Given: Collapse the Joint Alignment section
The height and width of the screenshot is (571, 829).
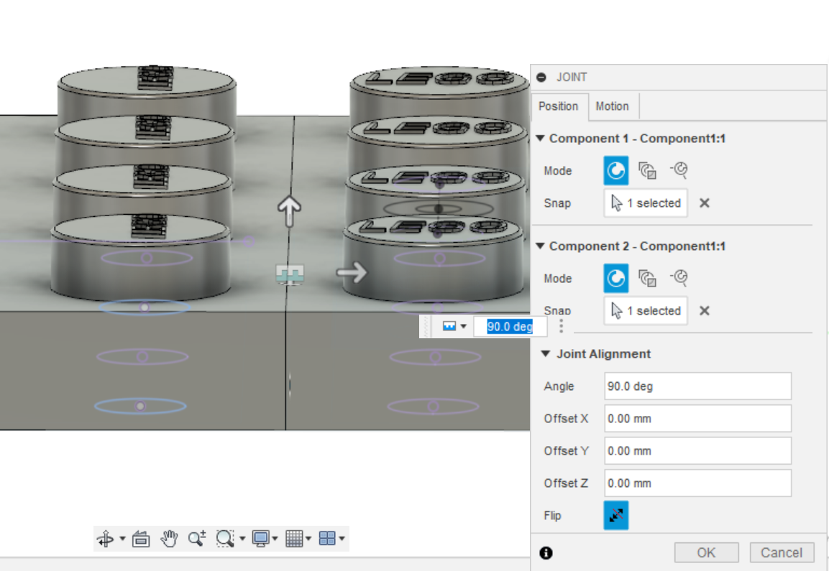Looking at the screenshot, I should 544,353.
